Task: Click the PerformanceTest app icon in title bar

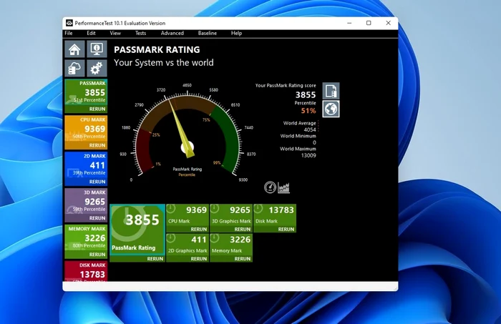Action: [x=69, y=23]
